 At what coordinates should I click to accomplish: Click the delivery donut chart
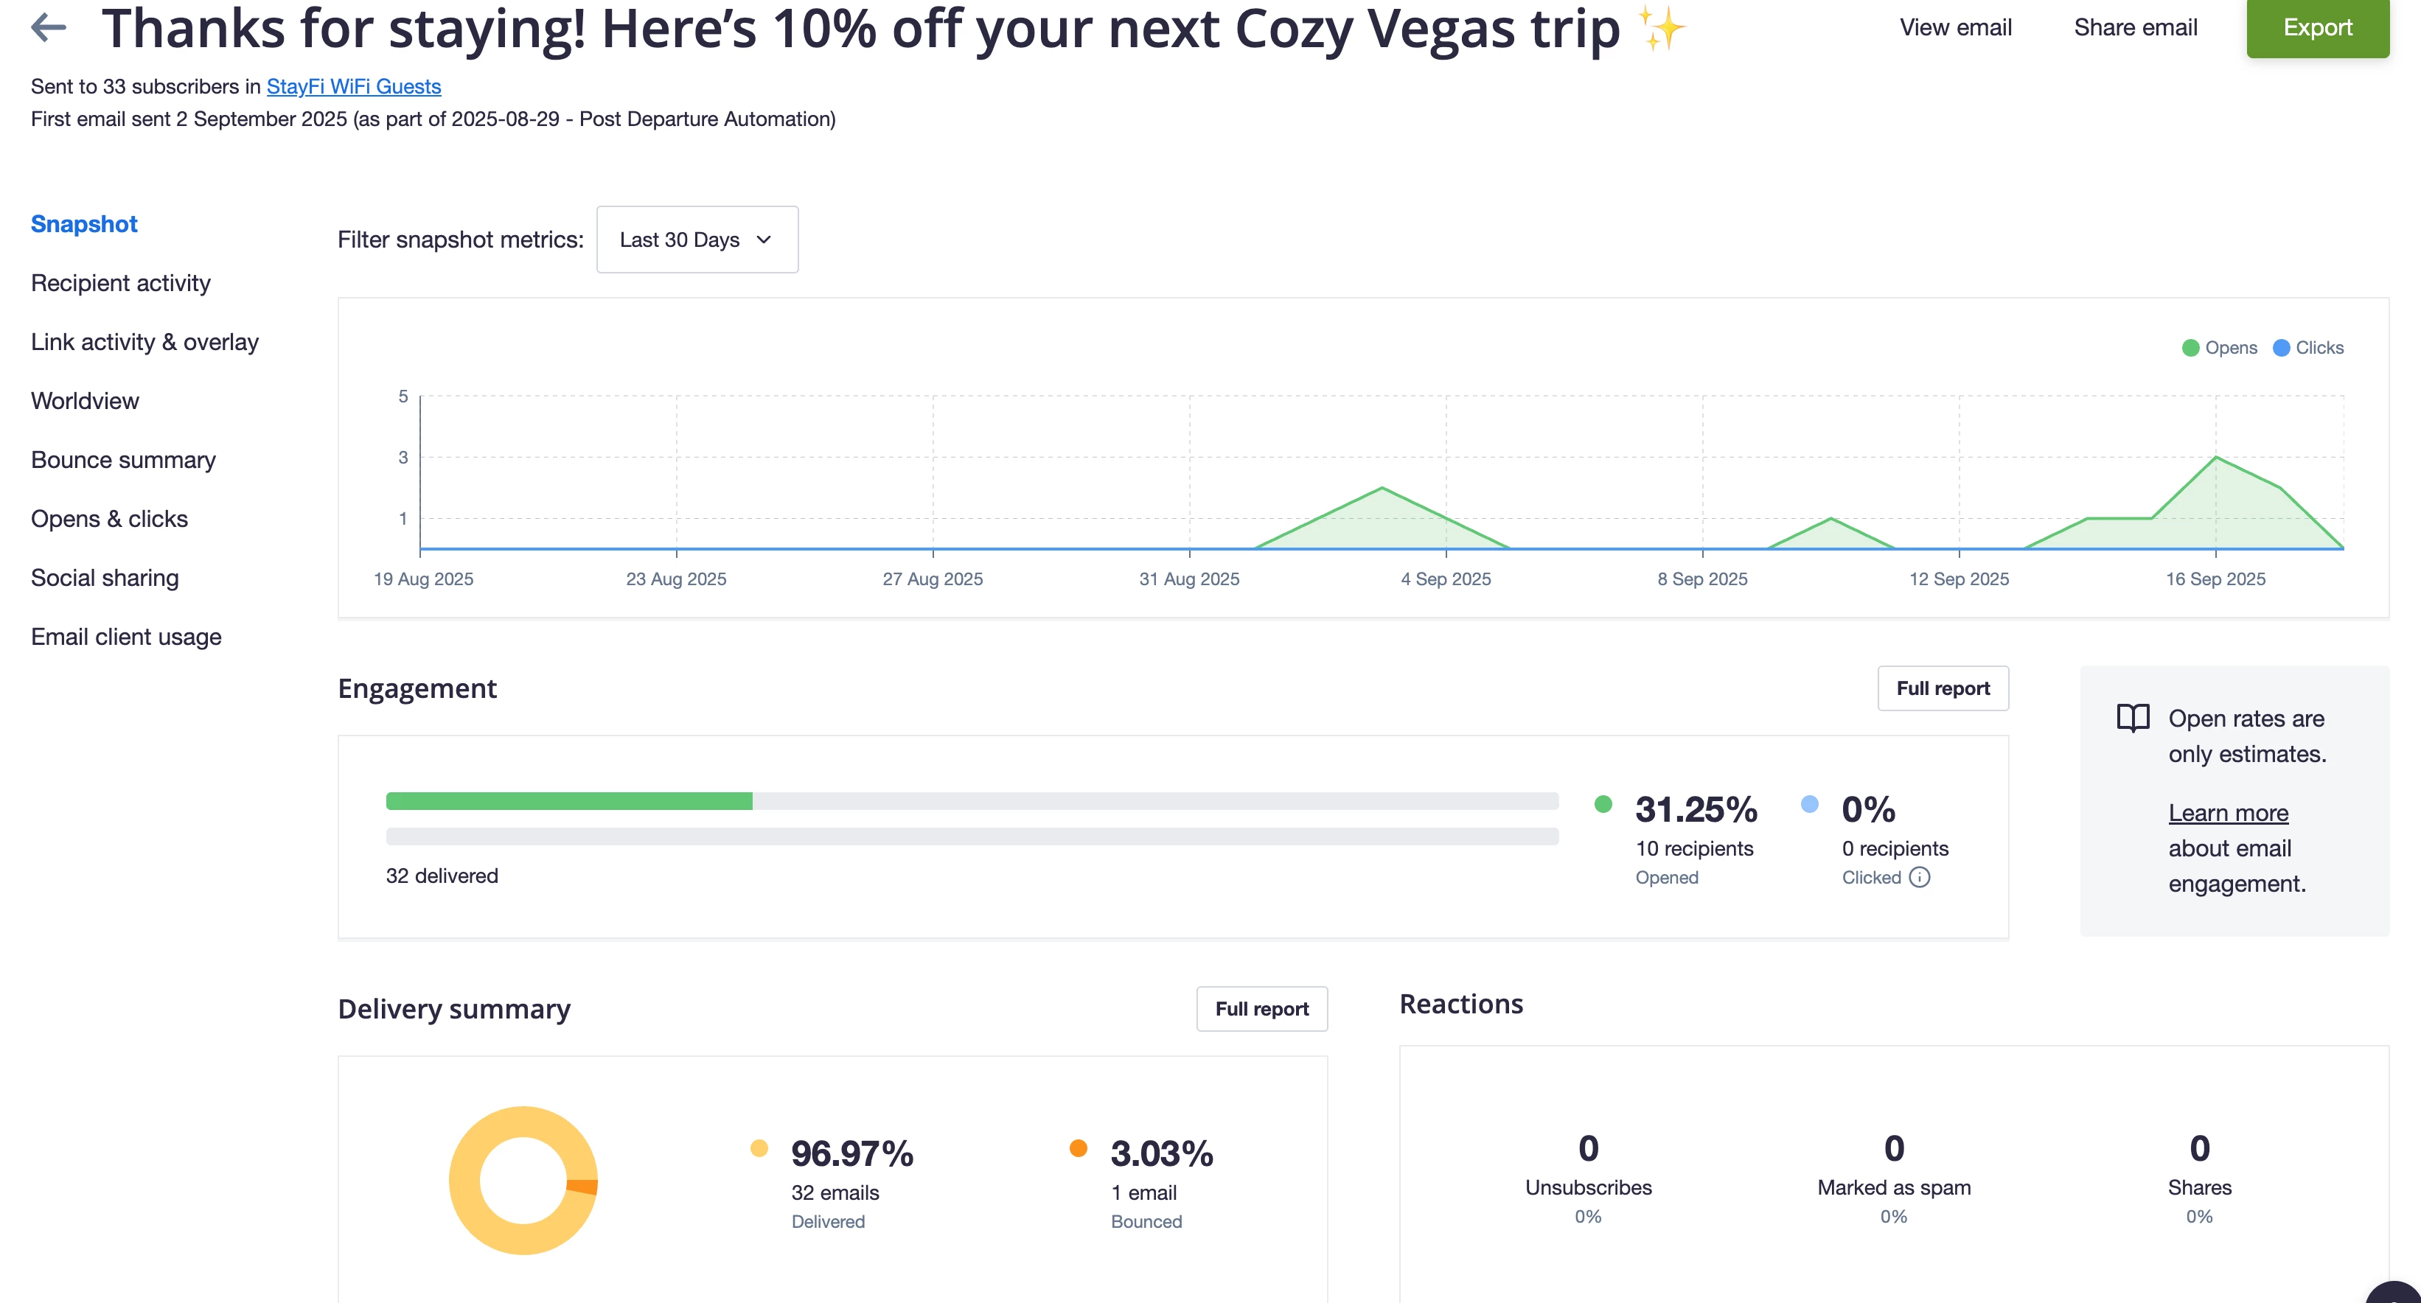(523, 1180)
